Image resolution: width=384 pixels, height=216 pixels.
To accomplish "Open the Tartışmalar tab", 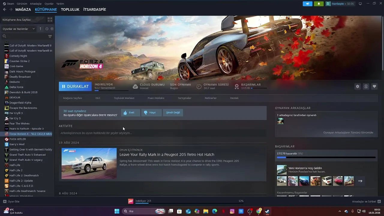I will [184, 98].
